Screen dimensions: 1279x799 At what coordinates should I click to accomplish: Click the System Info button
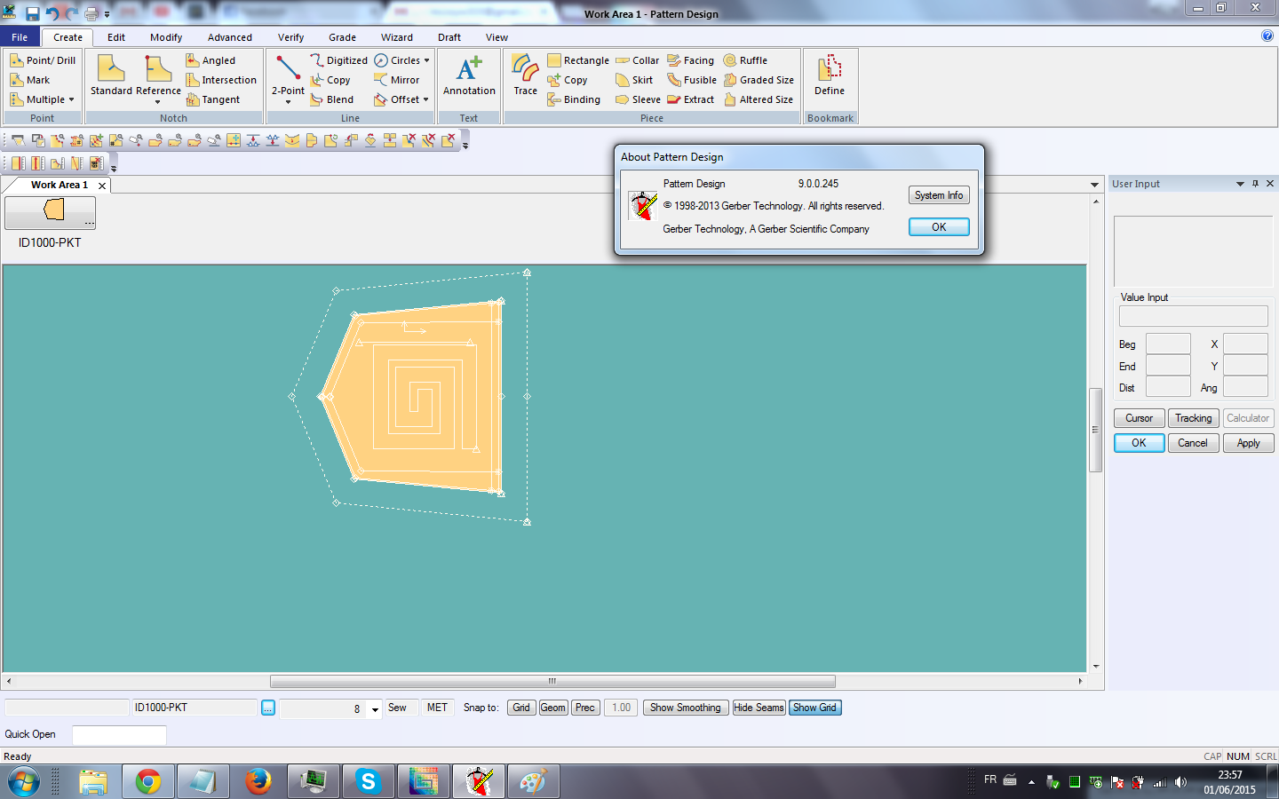[938, 195]
